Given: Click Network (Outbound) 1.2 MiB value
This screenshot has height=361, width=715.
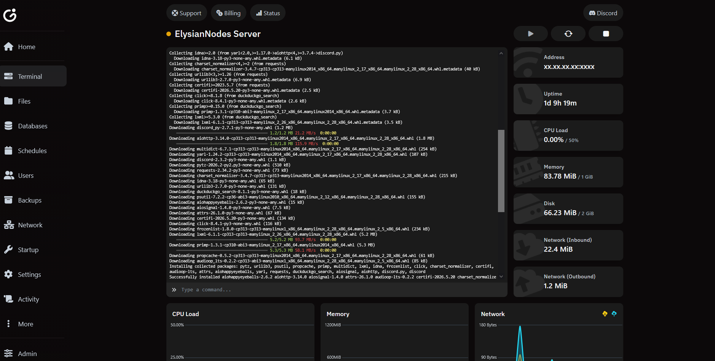Looking at the screenshot, I should tap(555, 286).
